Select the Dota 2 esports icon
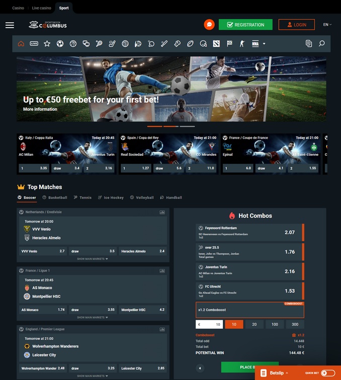Viewport: 341px width, 380px height. (x=216, y=44)
